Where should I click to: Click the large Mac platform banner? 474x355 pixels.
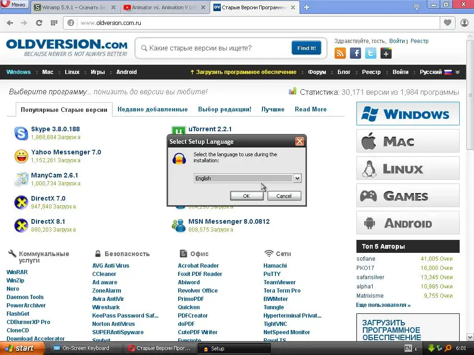pyautogui.click(x=408, y=141)
